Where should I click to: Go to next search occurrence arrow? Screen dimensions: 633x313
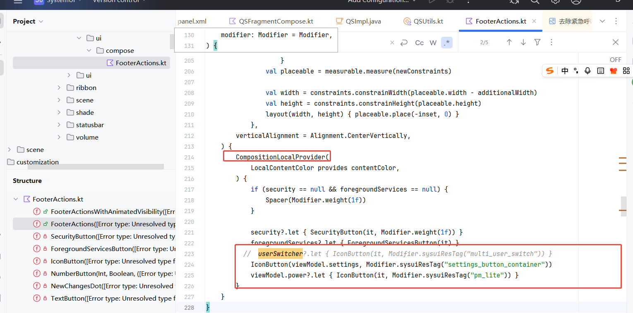tap(523, 42)
